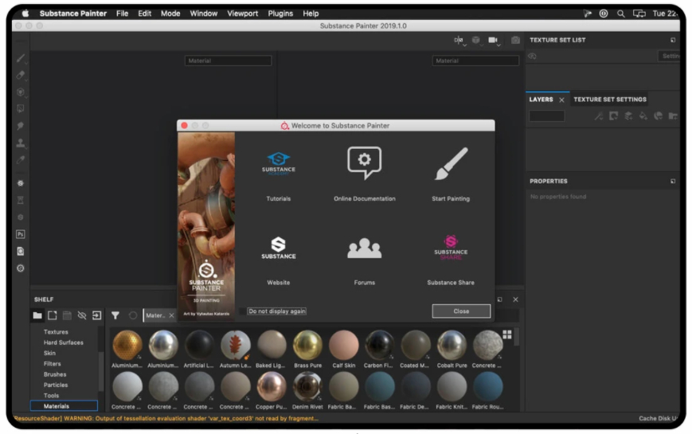This screenshot has width=692, height=434.
Task: Select the Smudge tool
Action: point(21,126)
